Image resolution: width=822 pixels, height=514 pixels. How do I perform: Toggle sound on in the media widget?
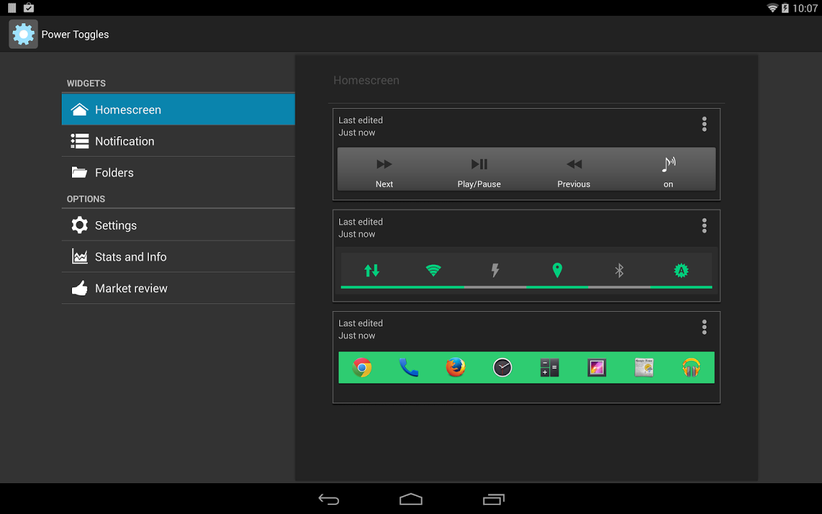668,170
